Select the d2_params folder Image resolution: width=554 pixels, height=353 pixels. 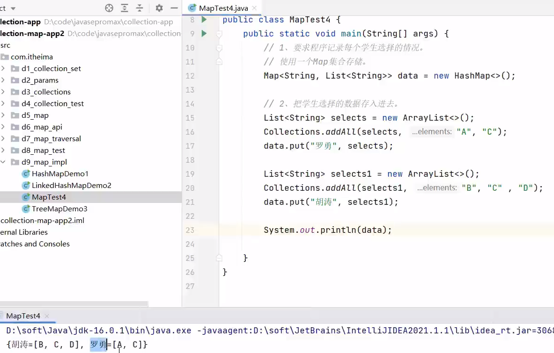[39, 80]
